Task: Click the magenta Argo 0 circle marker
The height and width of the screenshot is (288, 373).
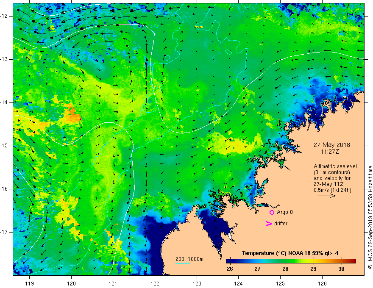Action: coord(272,212)
